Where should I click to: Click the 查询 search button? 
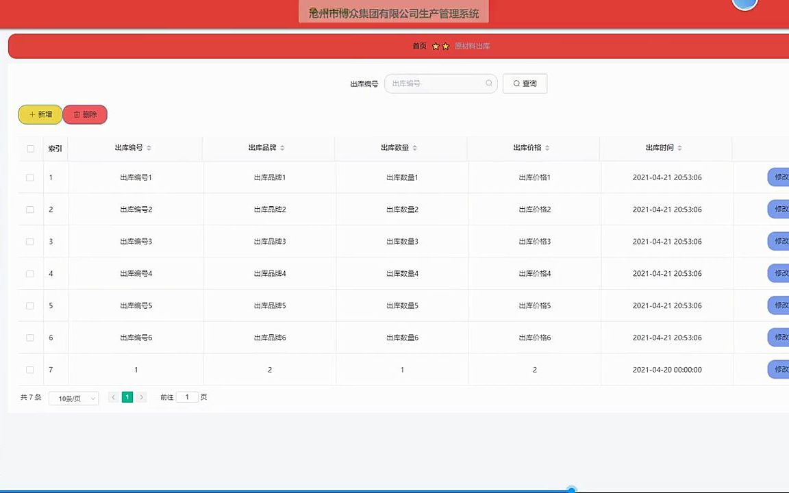(525, 83)
